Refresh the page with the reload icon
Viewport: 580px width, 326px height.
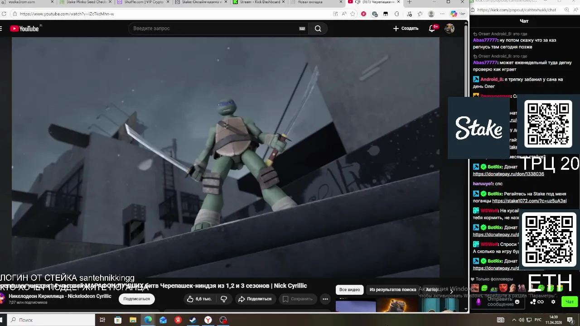(x=4, y=14)
